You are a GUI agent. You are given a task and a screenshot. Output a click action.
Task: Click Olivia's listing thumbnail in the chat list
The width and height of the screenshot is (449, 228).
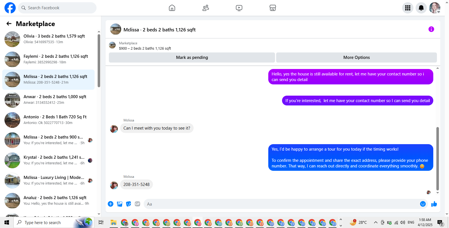12,39
